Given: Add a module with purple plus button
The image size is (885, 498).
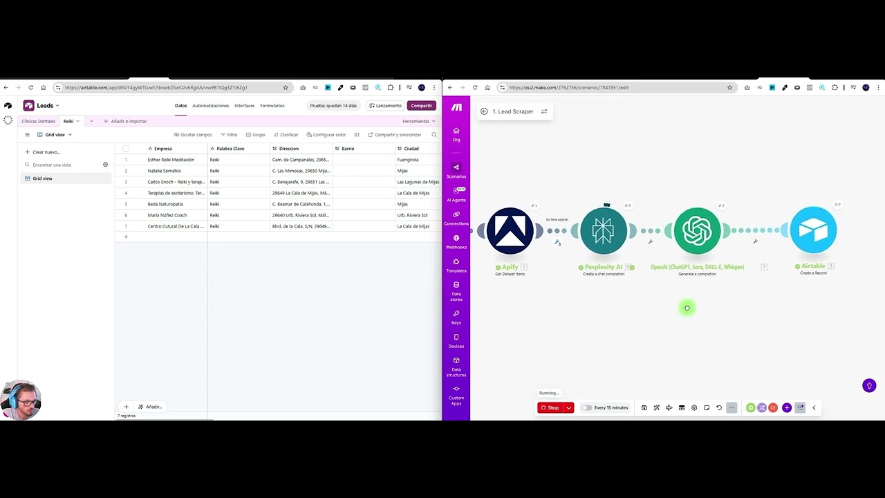Looking at the screenshot, I should pos(787,407).
